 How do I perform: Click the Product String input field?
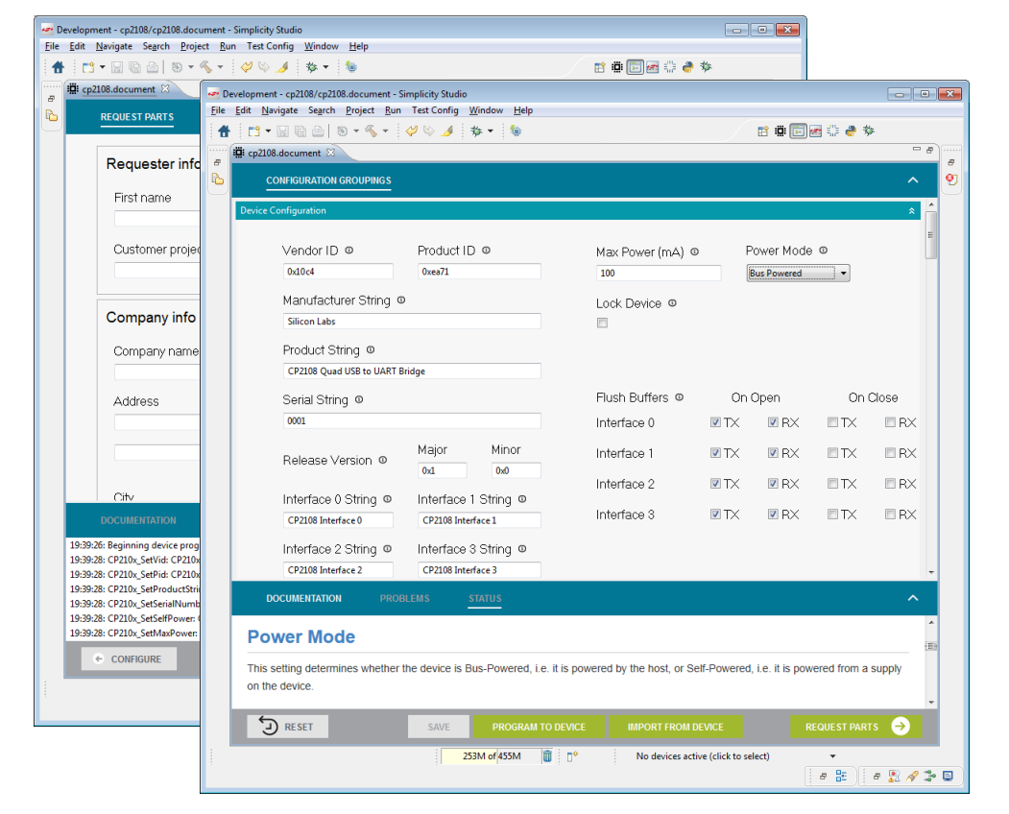tap(411, 371)
